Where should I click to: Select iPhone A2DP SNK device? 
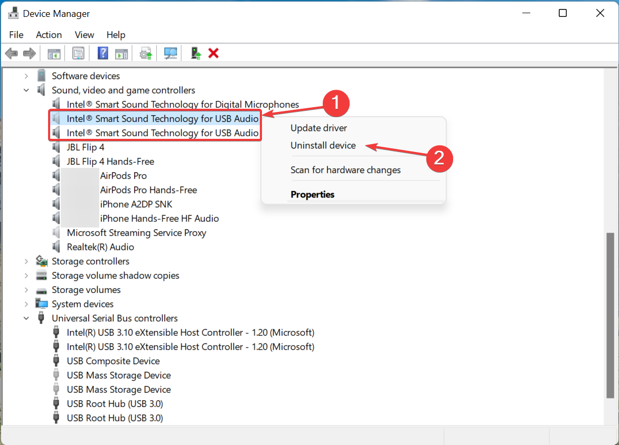click(136, 204)
